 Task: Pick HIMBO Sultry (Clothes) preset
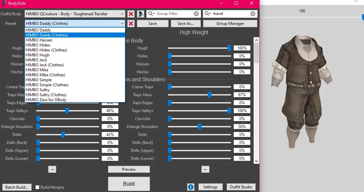(x=75, y=95)
